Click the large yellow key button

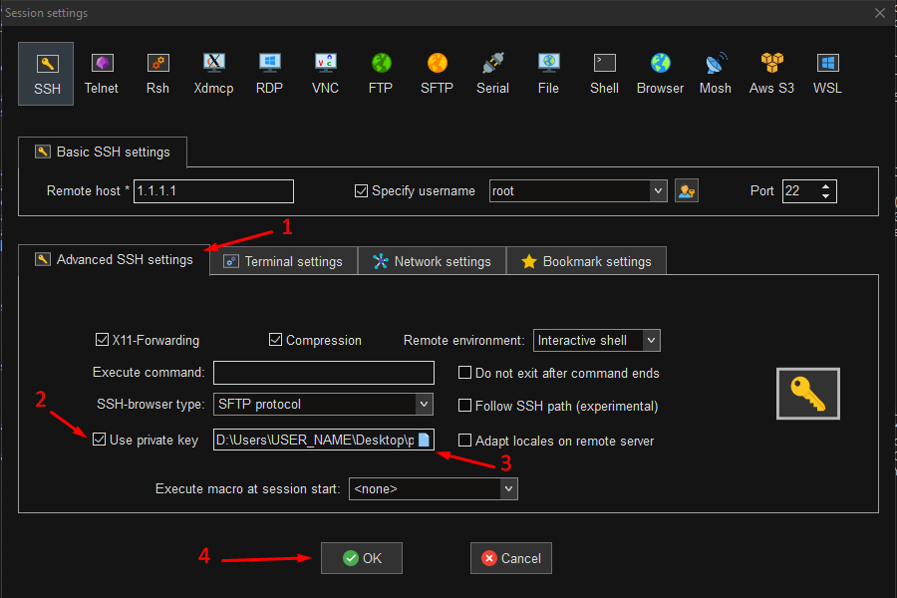[x=808, y=394]
